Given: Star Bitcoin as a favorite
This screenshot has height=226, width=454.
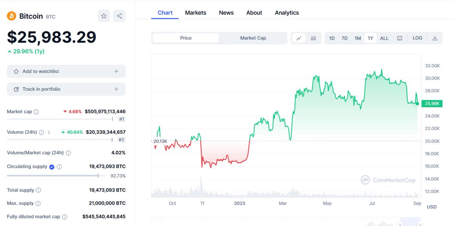Looking at the screenshot, I should click(x=104, y=16).
